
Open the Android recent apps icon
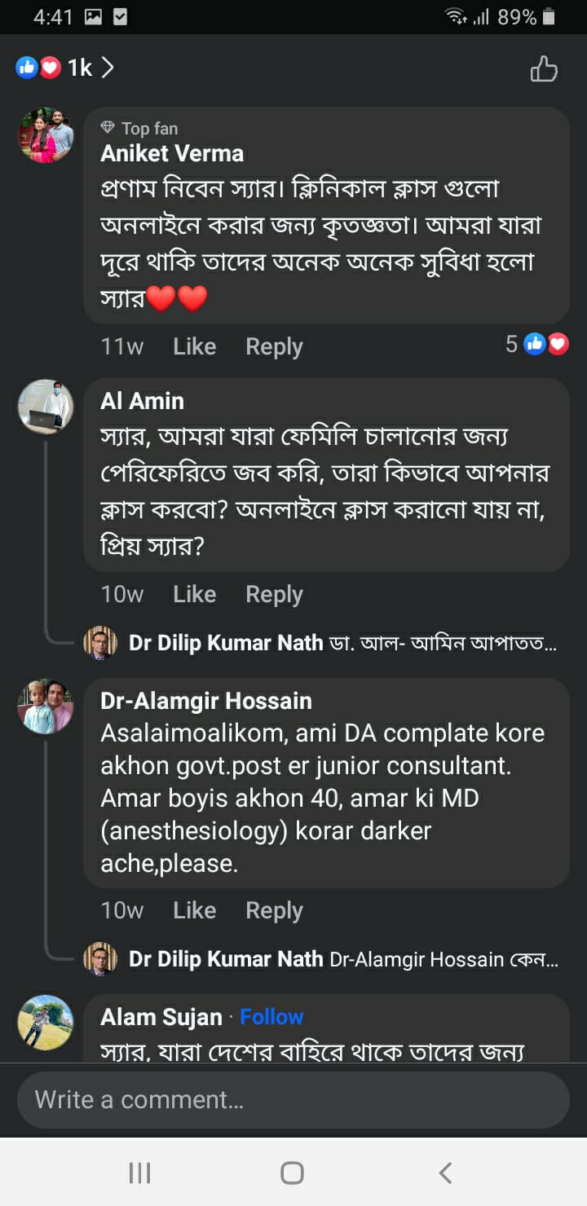140,1173
